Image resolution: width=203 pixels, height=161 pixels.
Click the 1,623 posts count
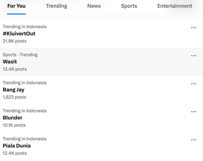click(14, 97)
